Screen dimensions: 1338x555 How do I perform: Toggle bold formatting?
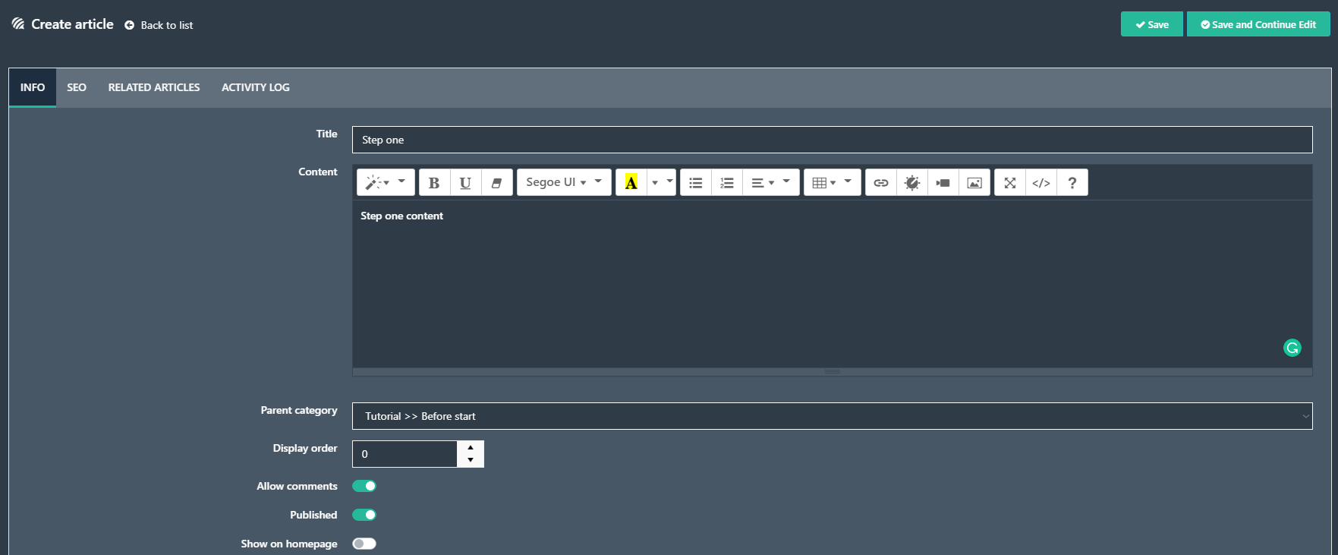point(434,182)
